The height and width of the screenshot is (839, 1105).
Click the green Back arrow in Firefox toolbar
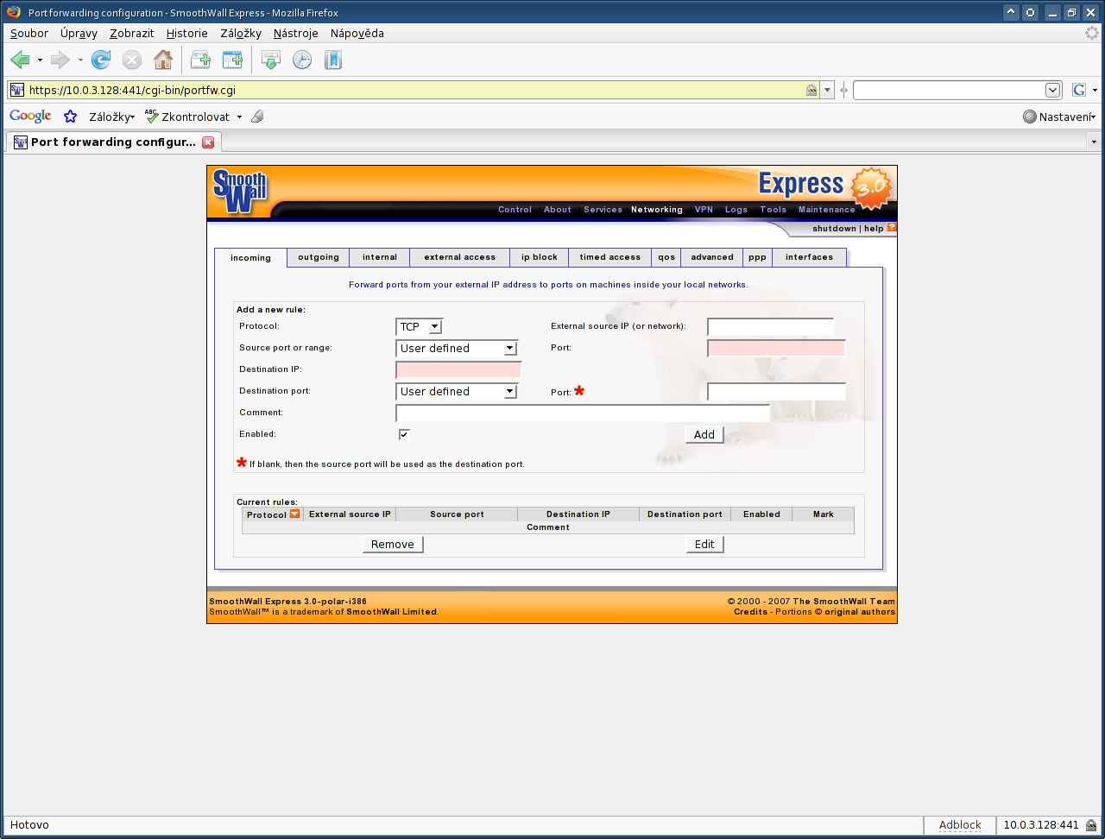coord(20,60)
